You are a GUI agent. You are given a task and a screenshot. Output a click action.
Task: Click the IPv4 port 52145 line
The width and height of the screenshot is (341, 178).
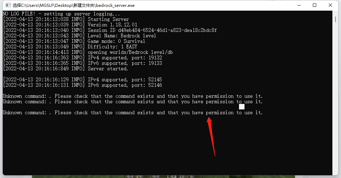coord(82,80)
